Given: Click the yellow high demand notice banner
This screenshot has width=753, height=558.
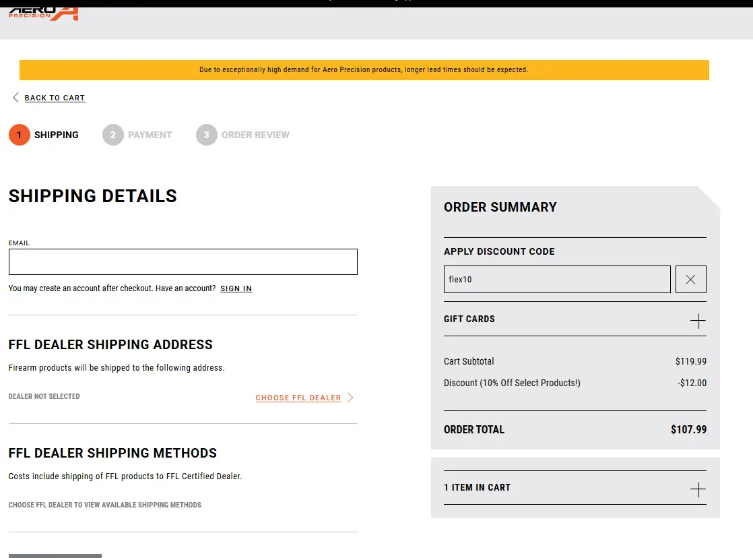Looking at the screenshot, I should 364,70.
